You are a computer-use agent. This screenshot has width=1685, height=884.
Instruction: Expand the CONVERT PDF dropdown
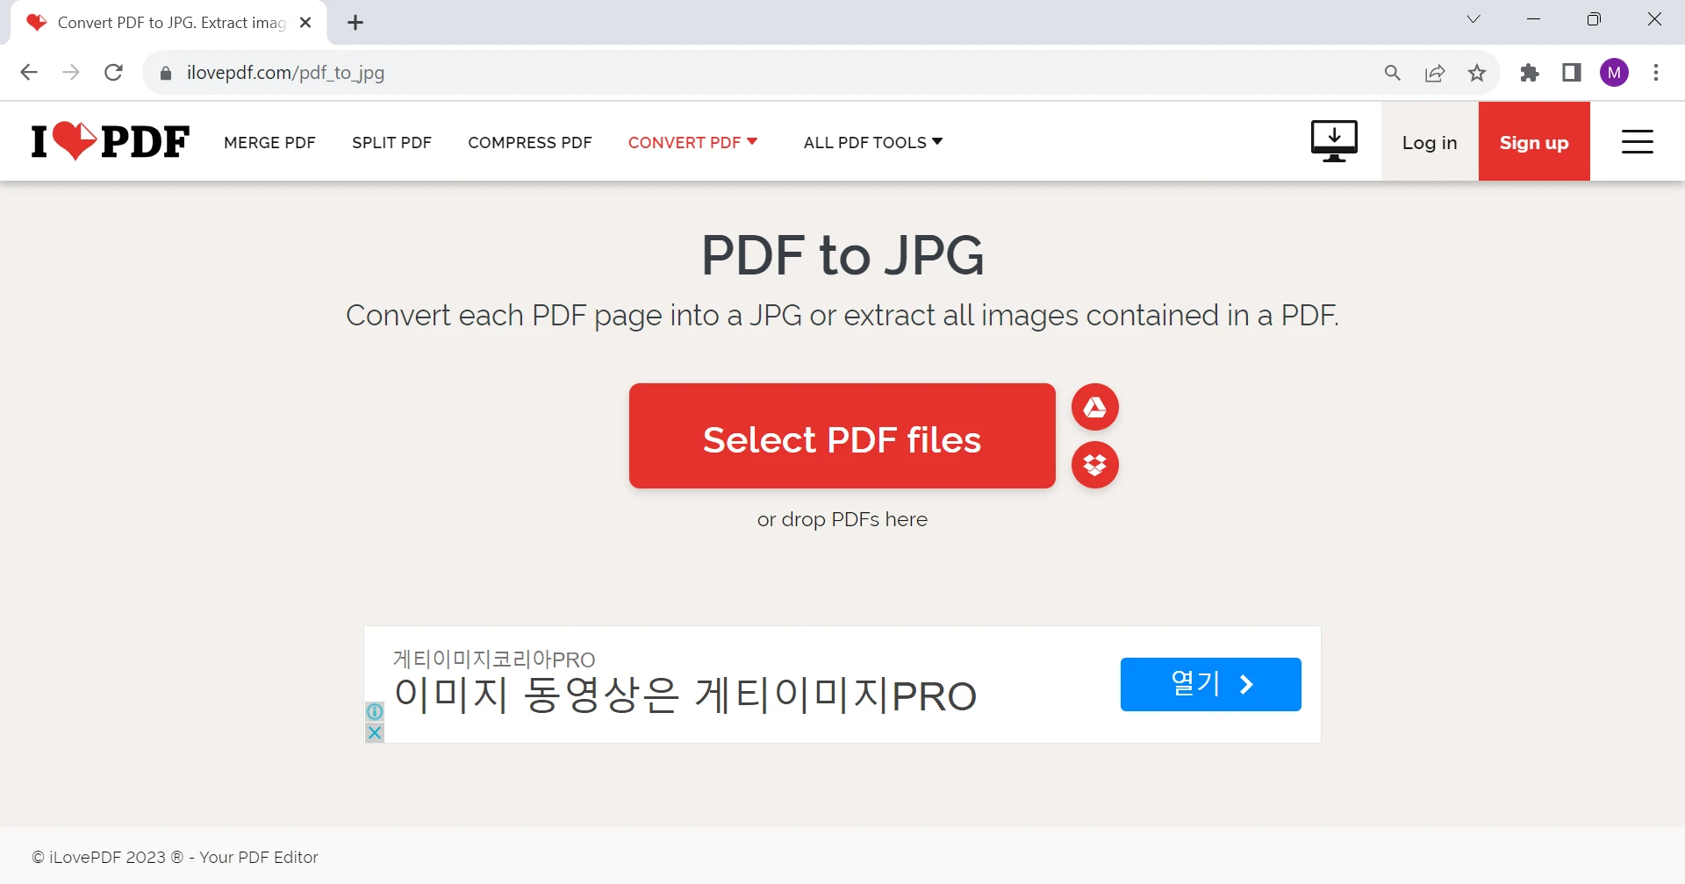(x=692, y=142)
